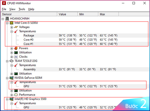Click the thermometer icon under NVIDIA GeForce 920M
The width and height of the screenshot is (150, 111).
tap(16, 82)
